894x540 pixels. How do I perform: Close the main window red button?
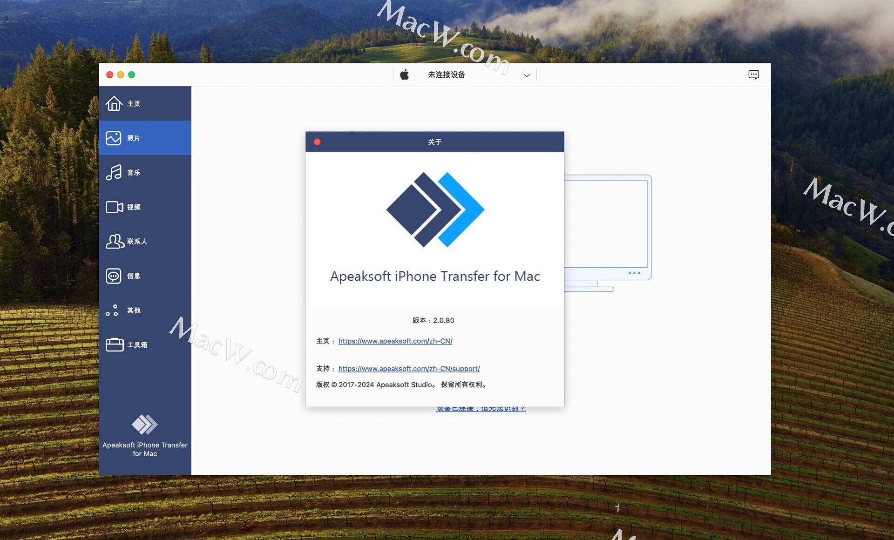tap(110, 74)
